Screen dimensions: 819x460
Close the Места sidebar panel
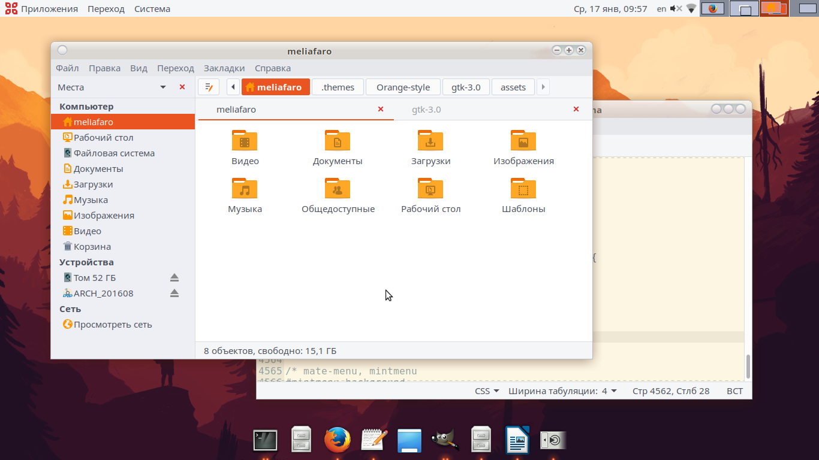[182, 87]
